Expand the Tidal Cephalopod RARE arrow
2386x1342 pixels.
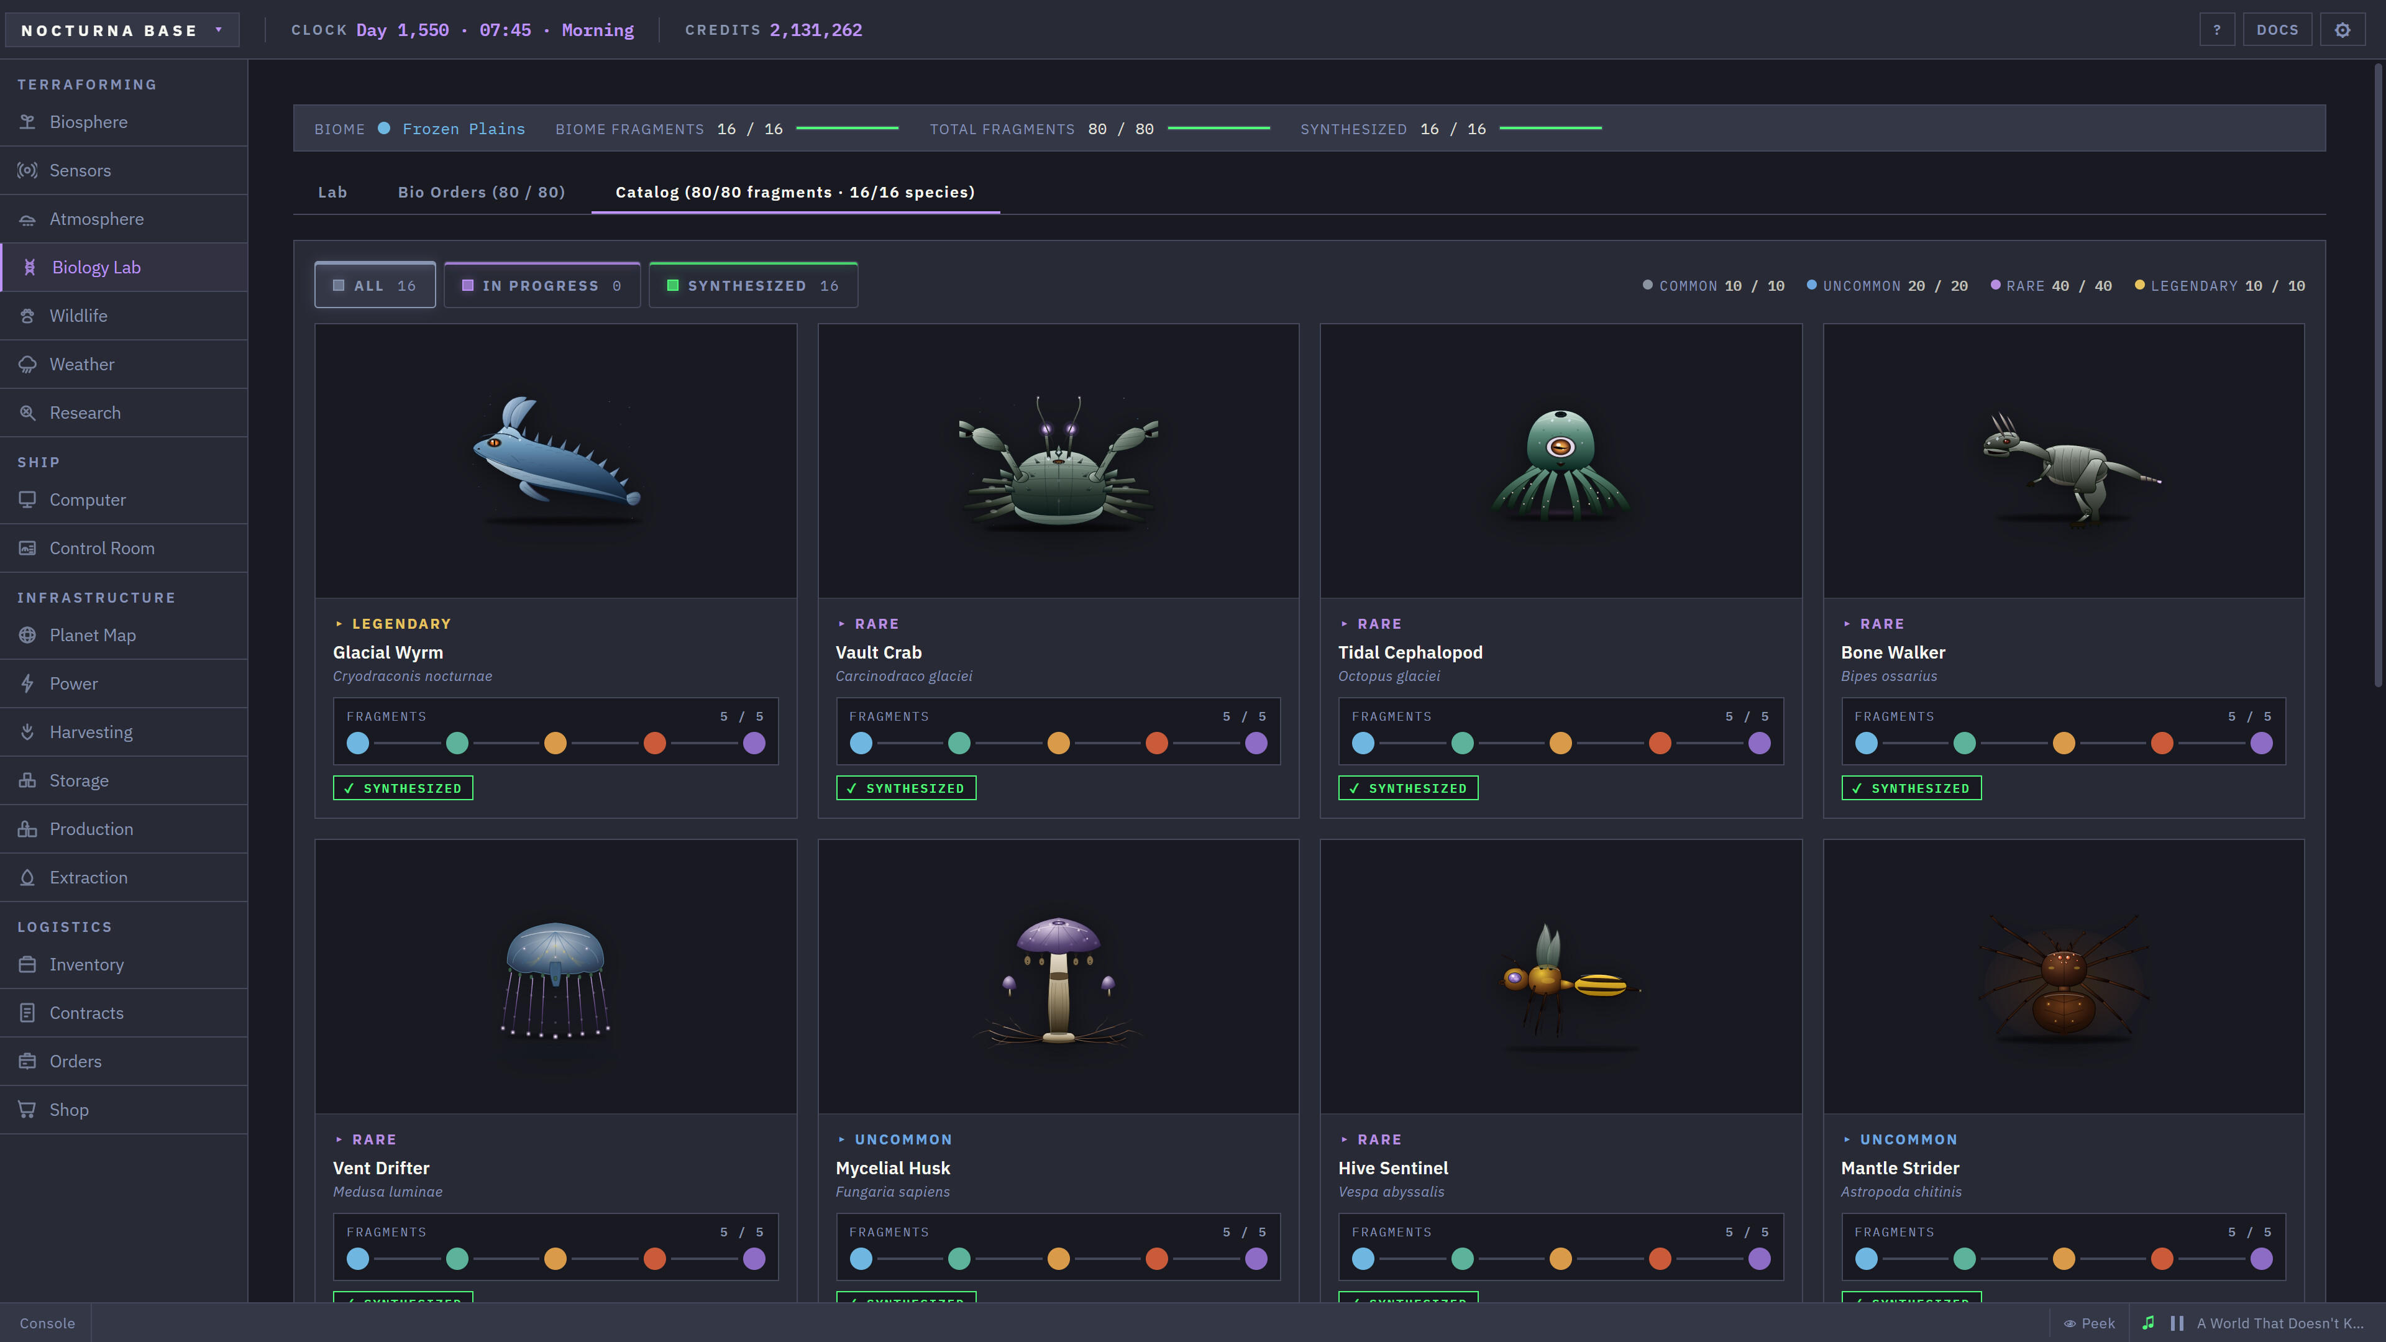pos(1344,623)
